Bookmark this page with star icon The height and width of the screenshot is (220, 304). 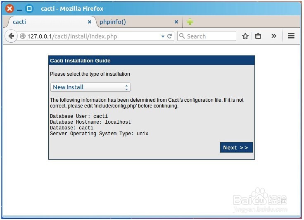click(x=245, y=36)
